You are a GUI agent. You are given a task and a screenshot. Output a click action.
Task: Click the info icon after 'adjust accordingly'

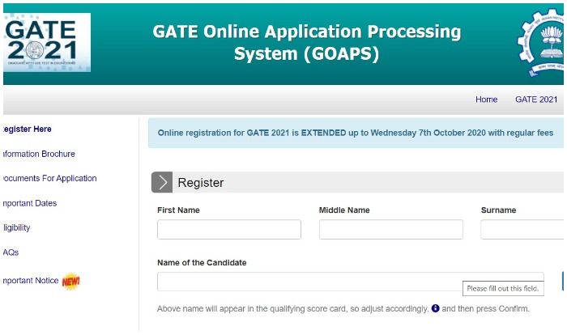click(x=435, y=309)
